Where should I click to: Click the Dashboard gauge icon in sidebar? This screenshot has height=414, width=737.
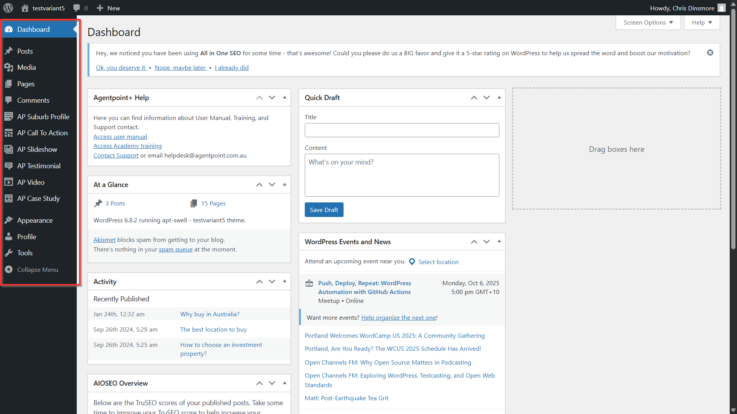point(9,30)
